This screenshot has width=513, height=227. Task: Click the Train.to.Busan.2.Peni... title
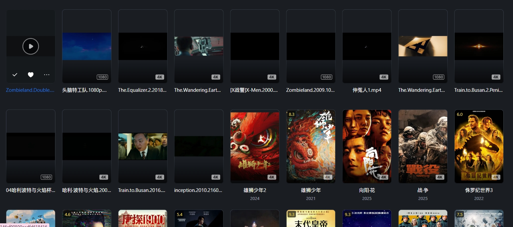tap(479, 90)
